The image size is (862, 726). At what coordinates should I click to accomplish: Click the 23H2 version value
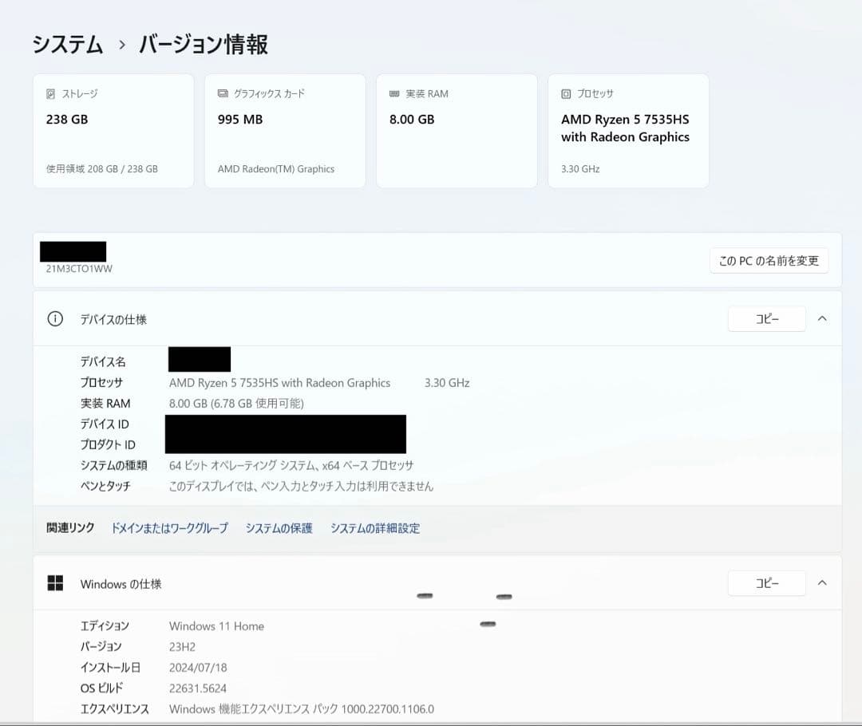pos(182,646)
